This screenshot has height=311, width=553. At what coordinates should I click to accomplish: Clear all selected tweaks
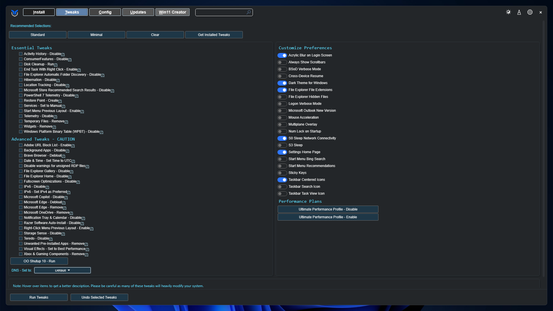click(x=155, y=35)
